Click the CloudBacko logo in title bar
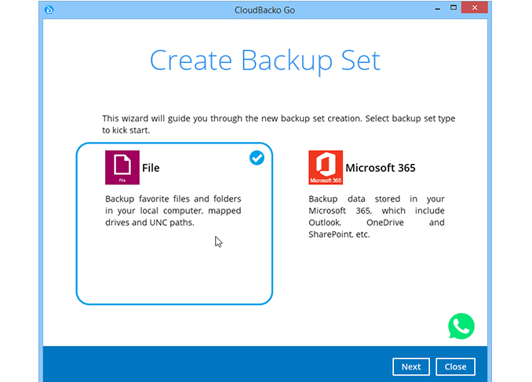 pos(49,10)
